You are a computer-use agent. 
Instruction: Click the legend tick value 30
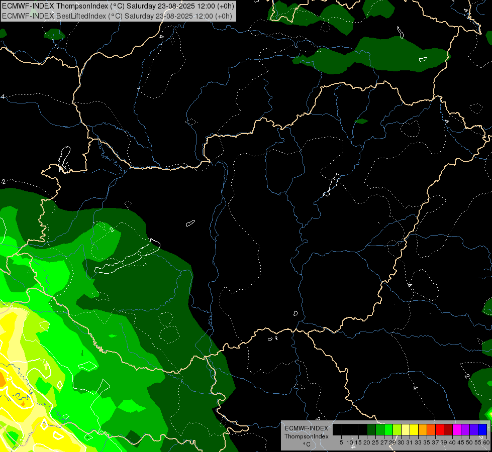pyautogui.click(x=401, y=442)
